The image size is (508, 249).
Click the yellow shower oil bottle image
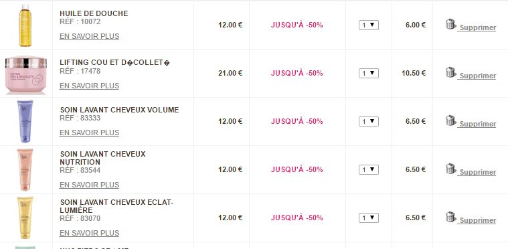coord(25,25)
